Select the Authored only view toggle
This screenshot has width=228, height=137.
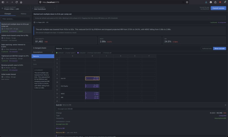[x=207, y=49]
